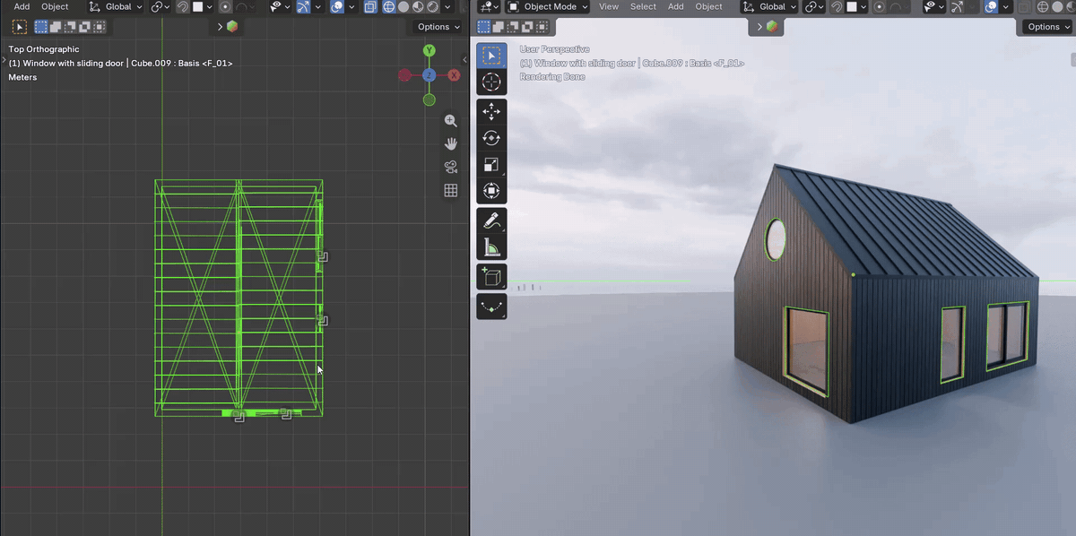Viewport: 1076px width, 536px height.
Task: Select the Annotate pencil tool
Action: click(491, 220)
